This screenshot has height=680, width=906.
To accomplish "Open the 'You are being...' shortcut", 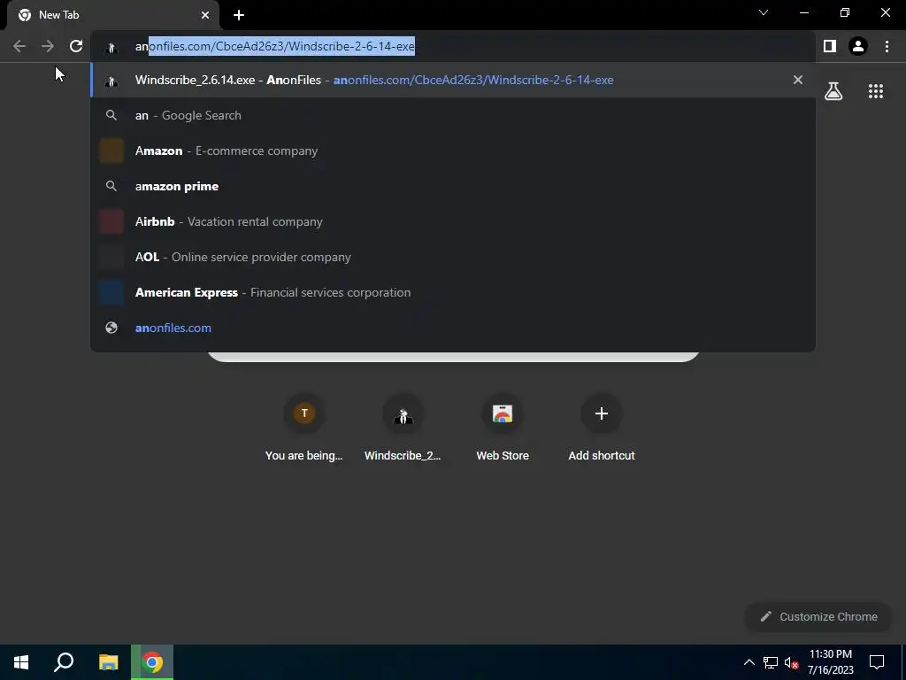I will point(304,428).
